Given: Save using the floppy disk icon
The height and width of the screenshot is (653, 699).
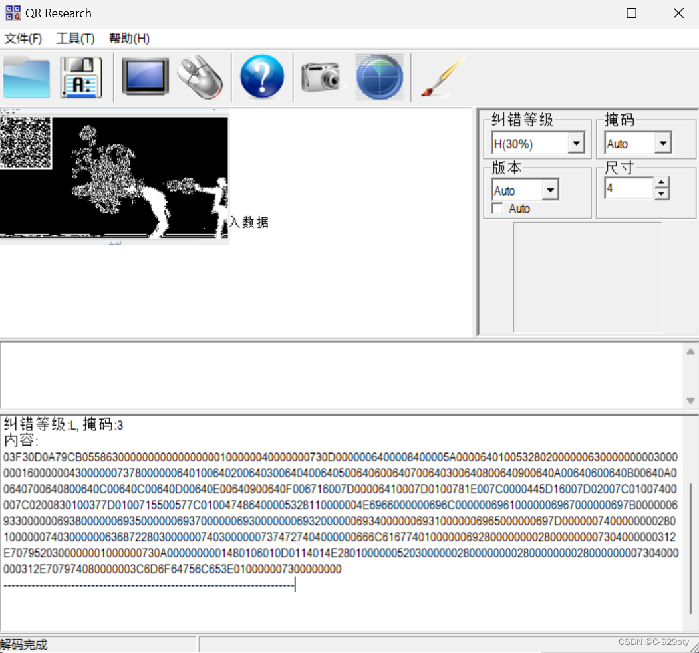Looking at the screenshot, I should (82, 77).
